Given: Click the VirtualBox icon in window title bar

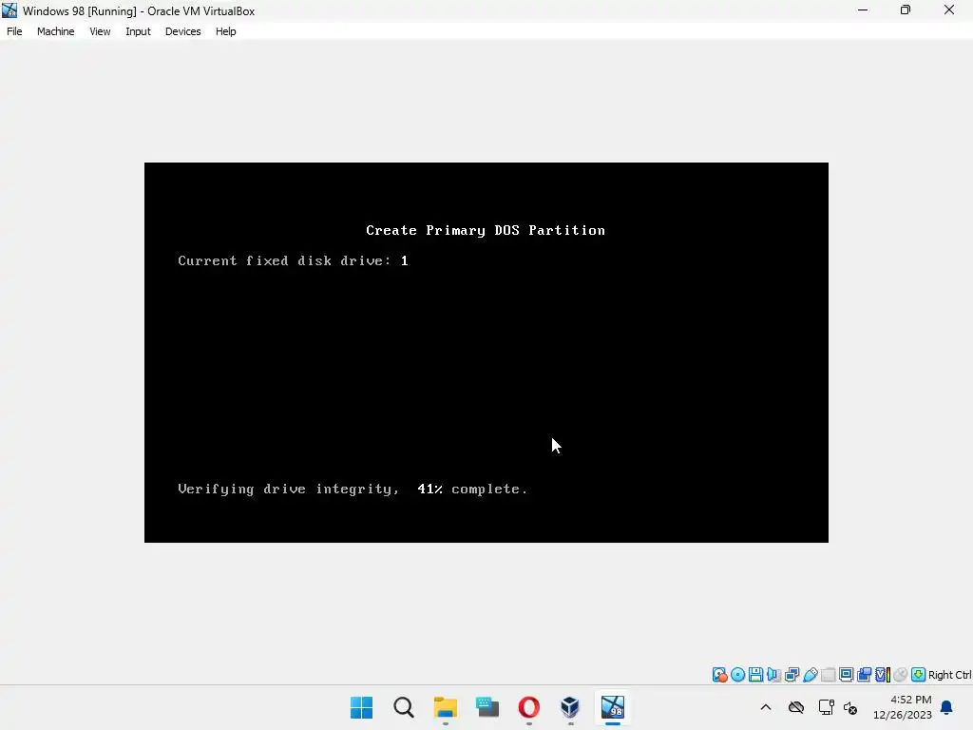Looking at the screenshot, I should click(x=10, y=10).
